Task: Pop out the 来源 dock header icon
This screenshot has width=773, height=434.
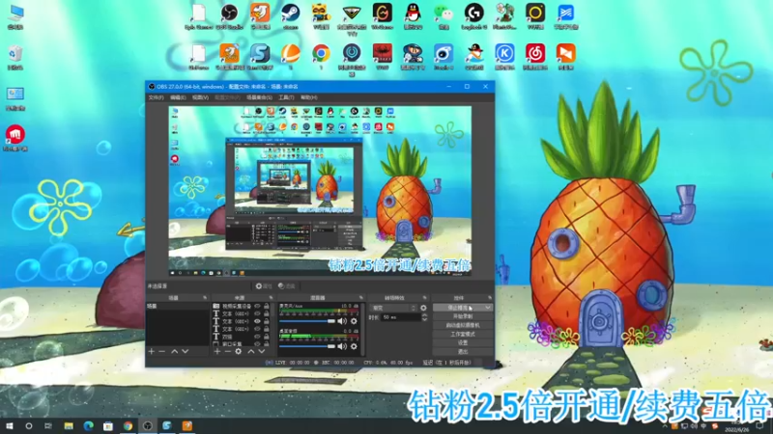Action: [271, 298]
